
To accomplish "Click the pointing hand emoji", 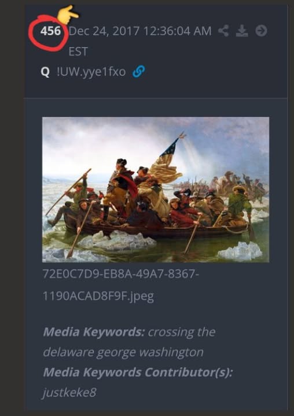I will pyautogui.click(x=68, y=14).
